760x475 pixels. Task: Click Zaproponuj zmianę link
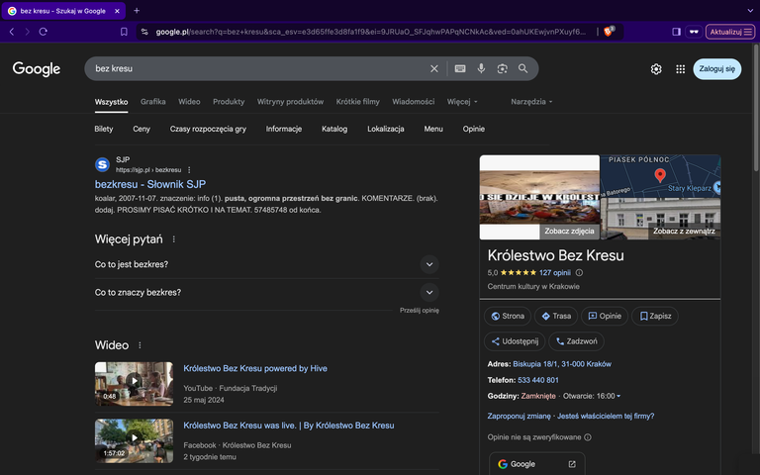click(520, 416)
